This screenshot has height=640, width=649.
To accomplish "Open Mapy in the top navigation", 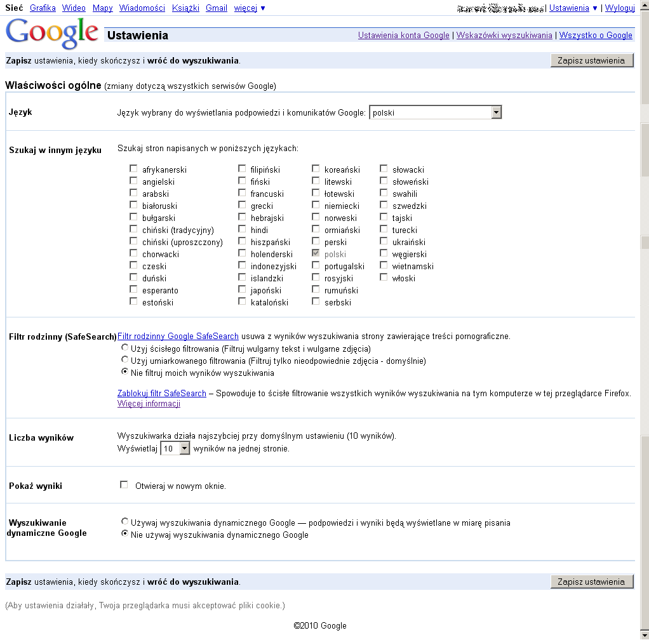I will point(103,8).
